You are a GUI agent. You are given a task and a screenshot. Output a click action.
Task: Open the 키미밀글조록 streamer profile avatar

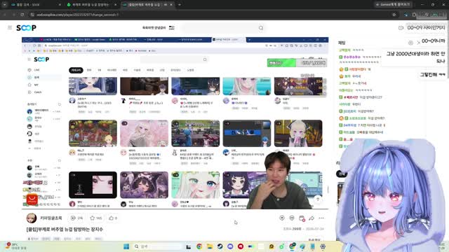click(x=32, y=218)
